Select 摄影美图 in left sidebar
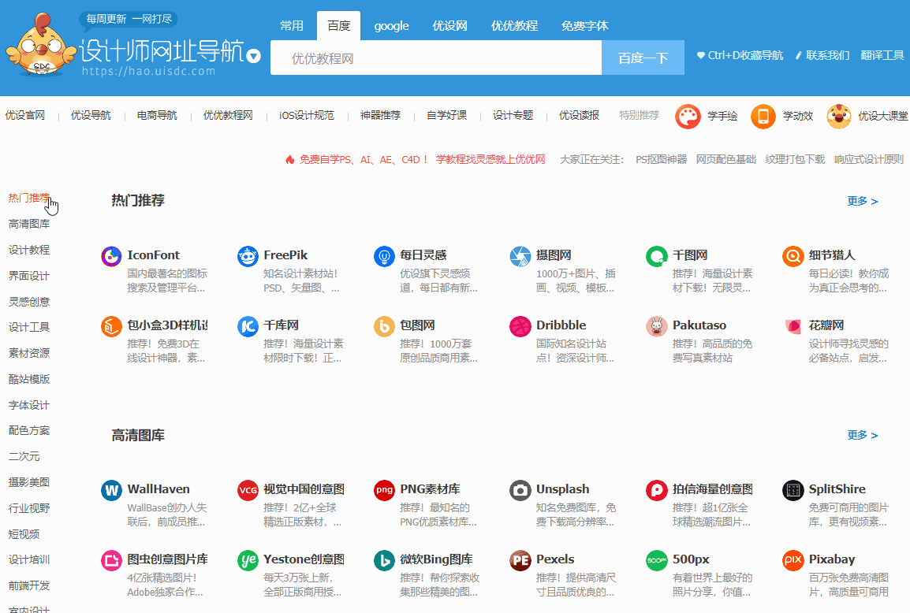 (x=29, y=482)
